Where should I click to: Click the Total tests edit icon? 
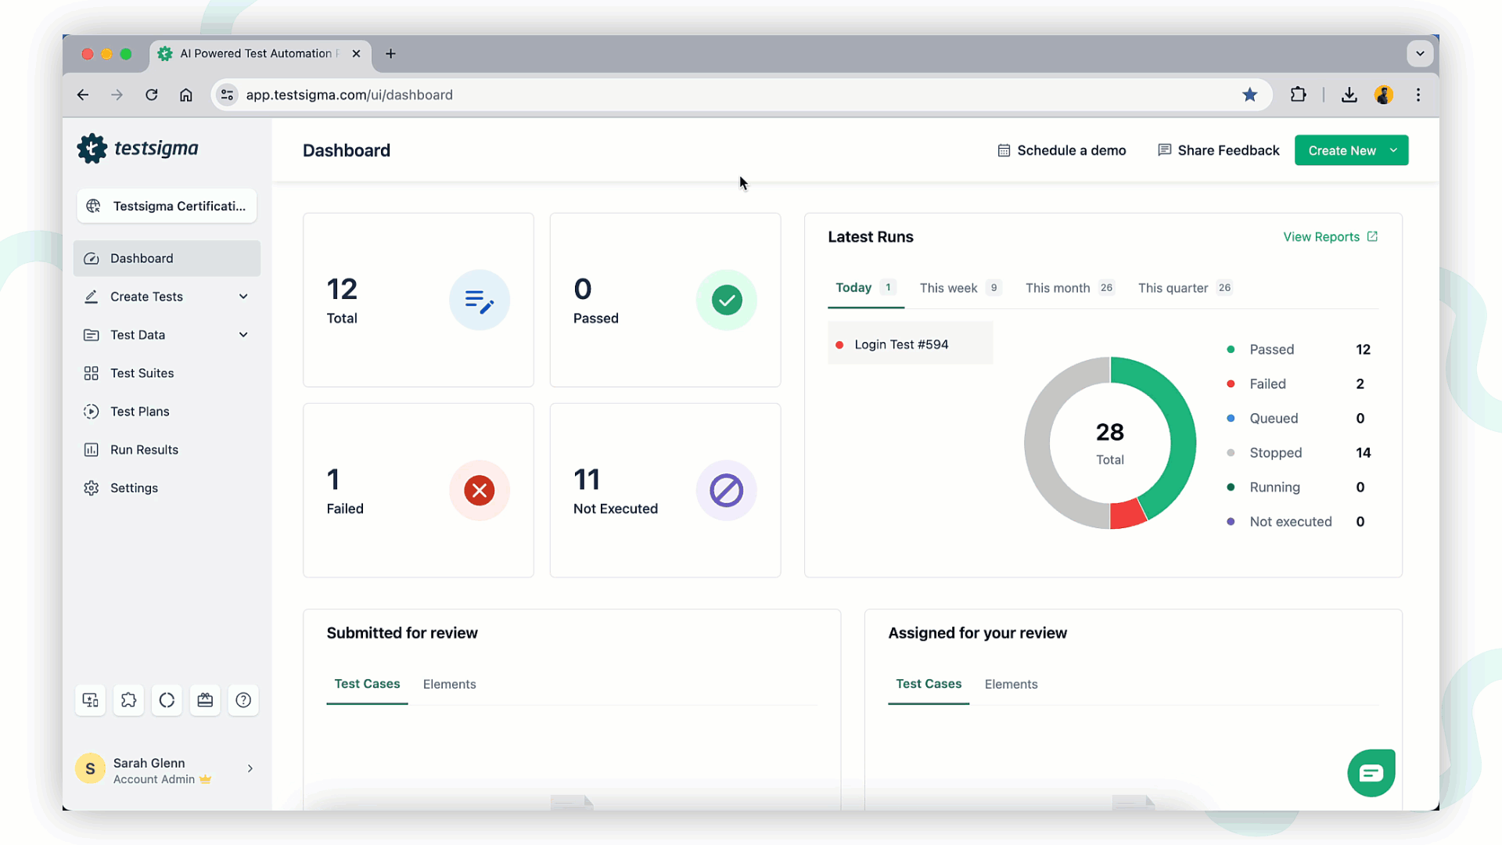(x=480, y=300)
